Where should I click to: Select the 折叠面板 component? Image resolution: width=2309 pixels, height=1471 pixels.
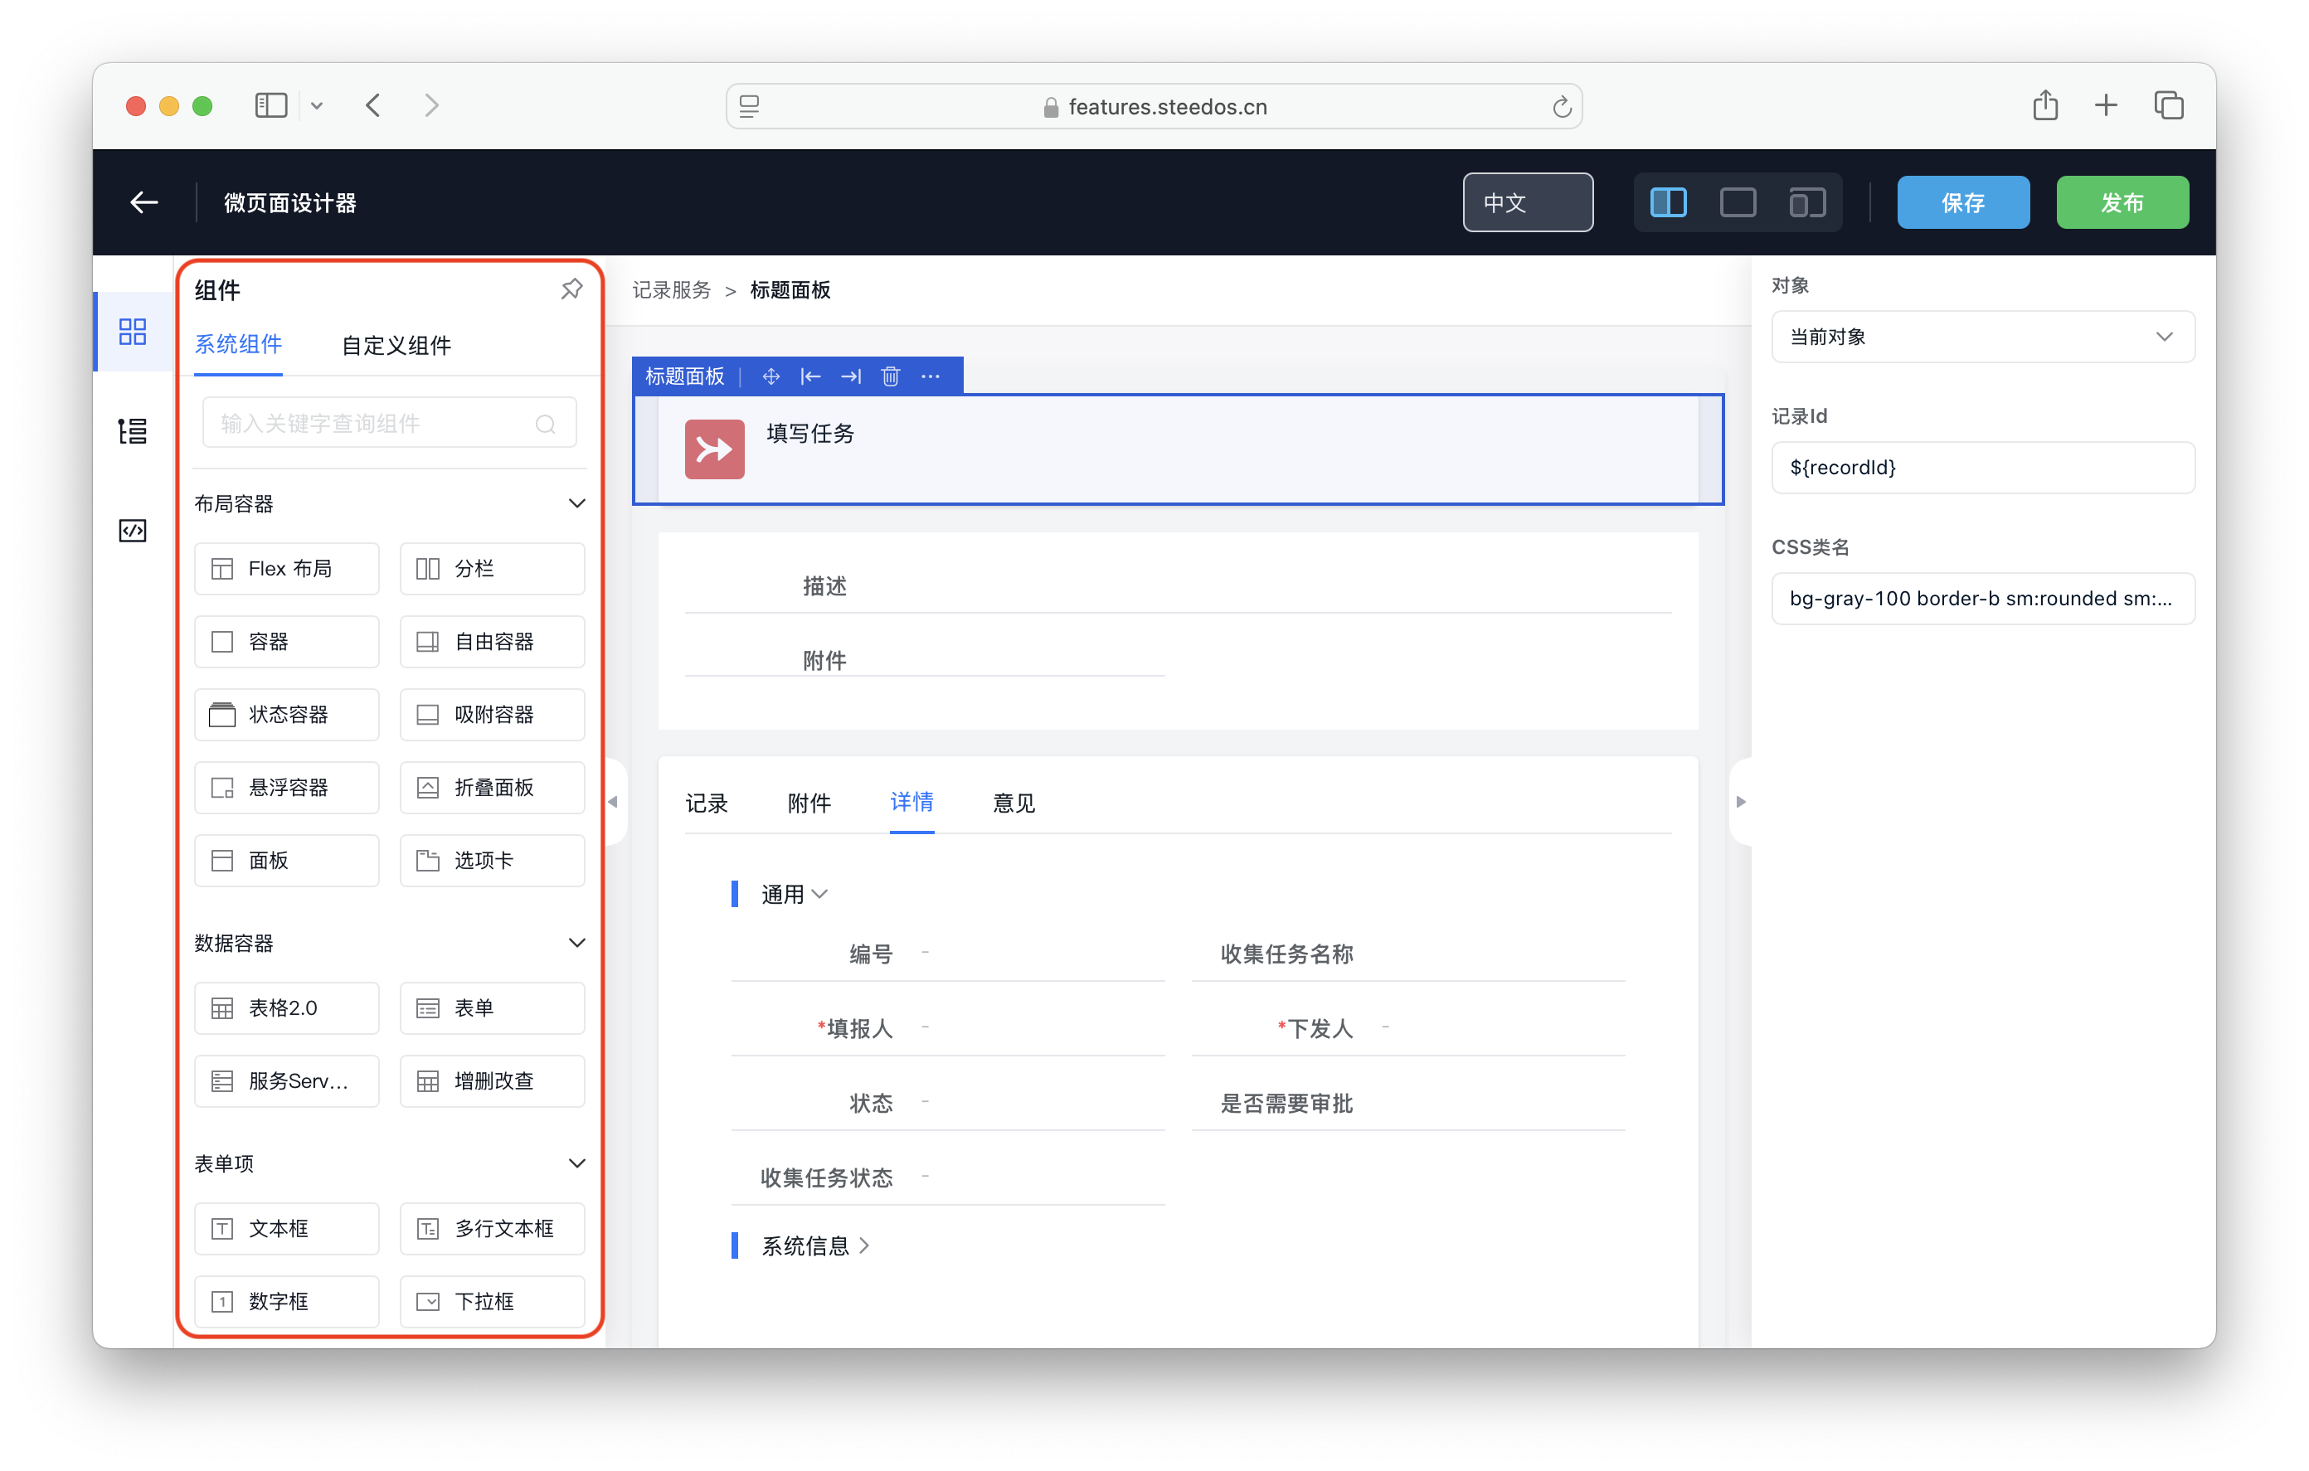(x=492, y=787)
